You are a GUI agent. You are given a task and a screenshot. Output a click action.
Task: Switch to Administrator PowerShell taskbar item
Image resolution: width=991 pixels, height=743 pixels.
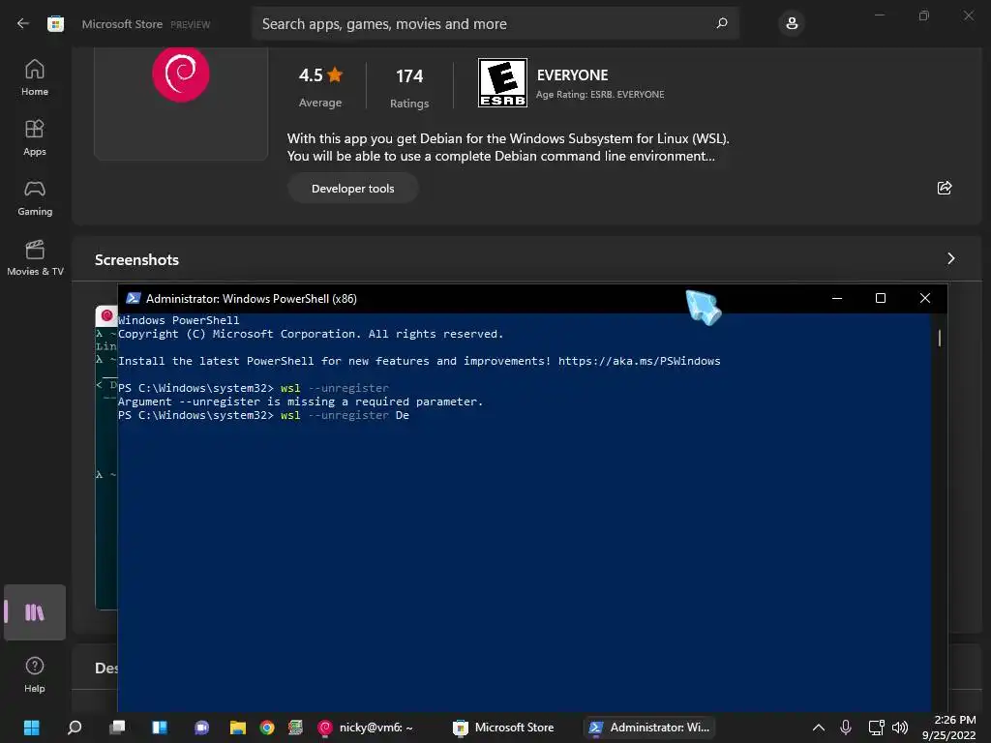point(649,728)
